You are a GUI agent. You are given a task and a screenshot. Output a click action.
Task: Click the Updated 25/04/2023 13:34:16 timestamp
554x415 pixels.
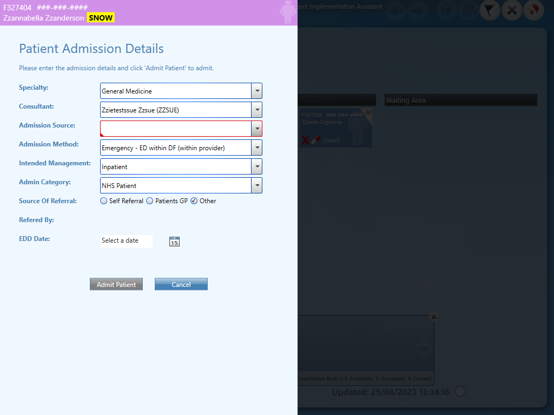391,392
